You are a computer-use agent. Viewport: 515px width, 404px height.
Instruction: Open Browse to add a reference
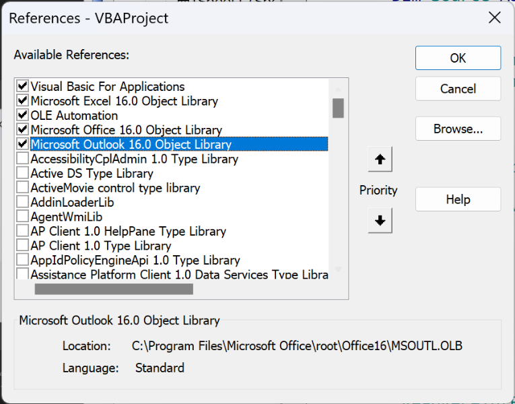pos(458,128)
